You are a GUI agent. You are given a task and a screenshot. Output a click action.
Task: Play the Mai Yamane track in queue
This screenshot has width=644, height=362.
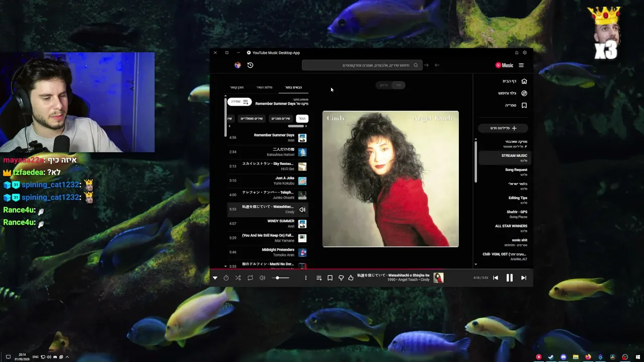[x=267, y=238]
